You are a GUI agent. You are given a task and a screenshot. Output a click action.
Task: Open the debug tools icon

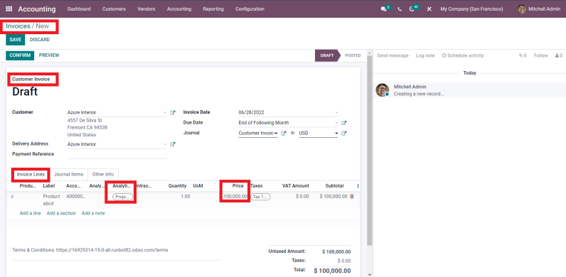pos(429,9)
